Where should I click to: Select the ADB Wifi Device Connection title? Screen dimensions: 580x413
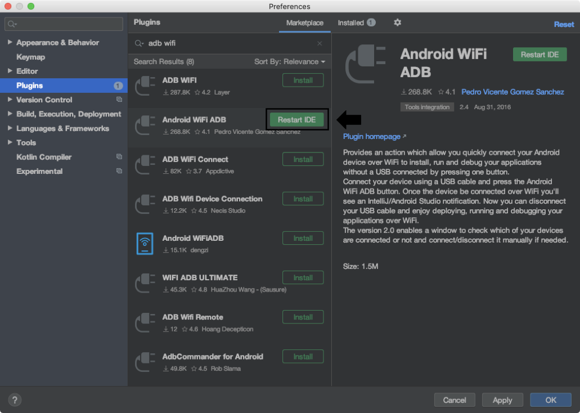[212, 199]
